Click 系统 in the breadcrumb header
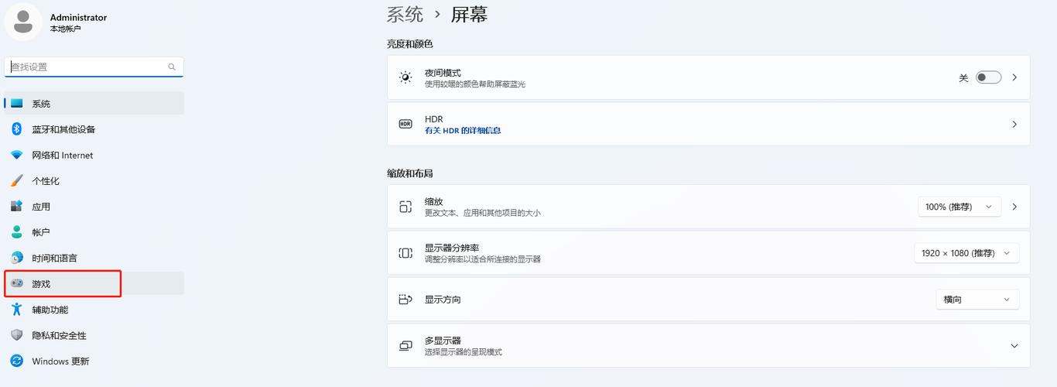Image resolution: width=1057 pixels, height=387 pixels. (405, 15)
